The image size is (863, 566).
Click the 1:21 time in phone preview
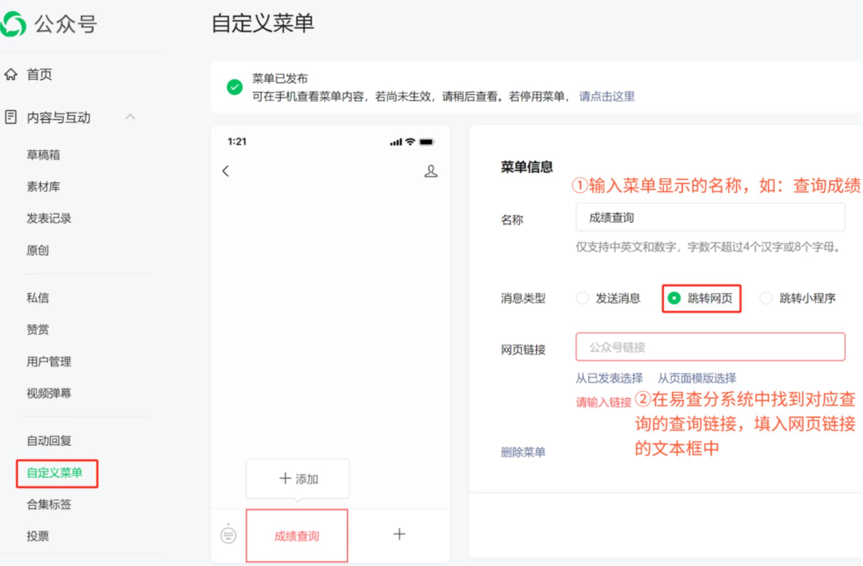point(237,141)
